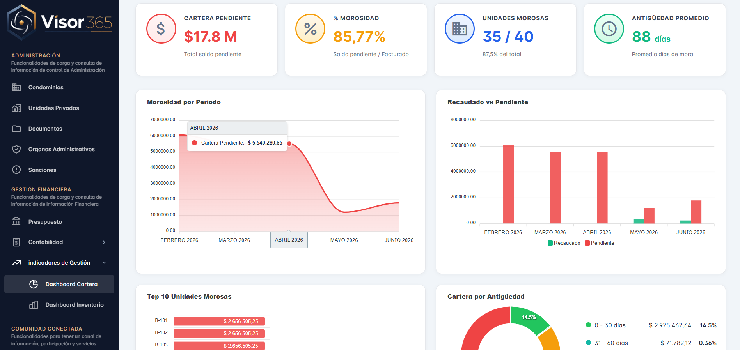
Task: Open Sanciones menu item
Action: (x=59, y=170)
